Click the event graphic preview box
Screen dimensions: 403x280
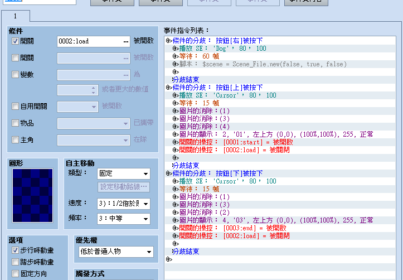click(33, 195)
